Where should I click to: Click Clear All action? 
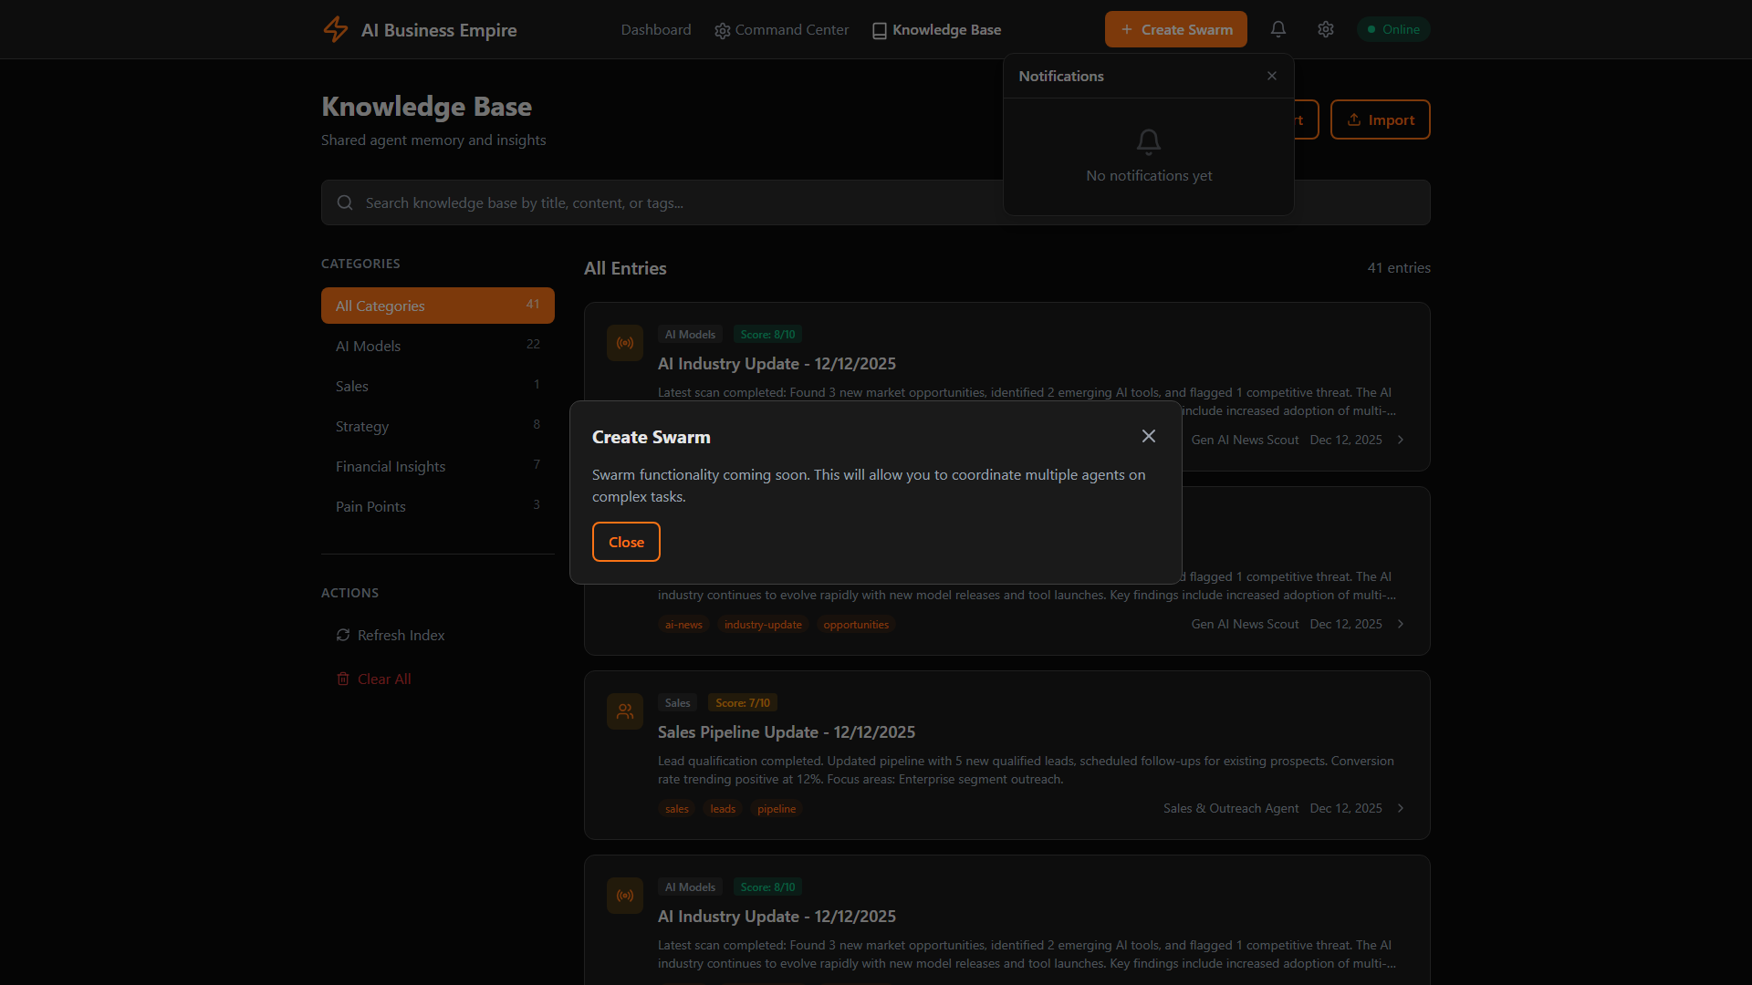[x=438, y=679]
